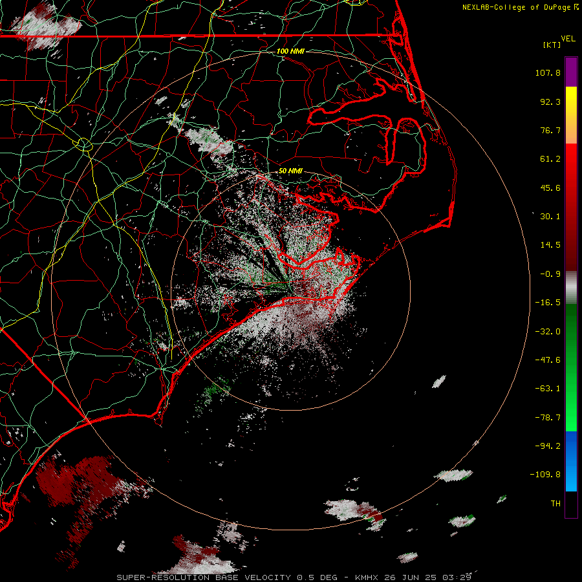Viewport: 582px width, 582px height.
Task: Select the -78.7 velocity scale value
Action: [548, 418]
